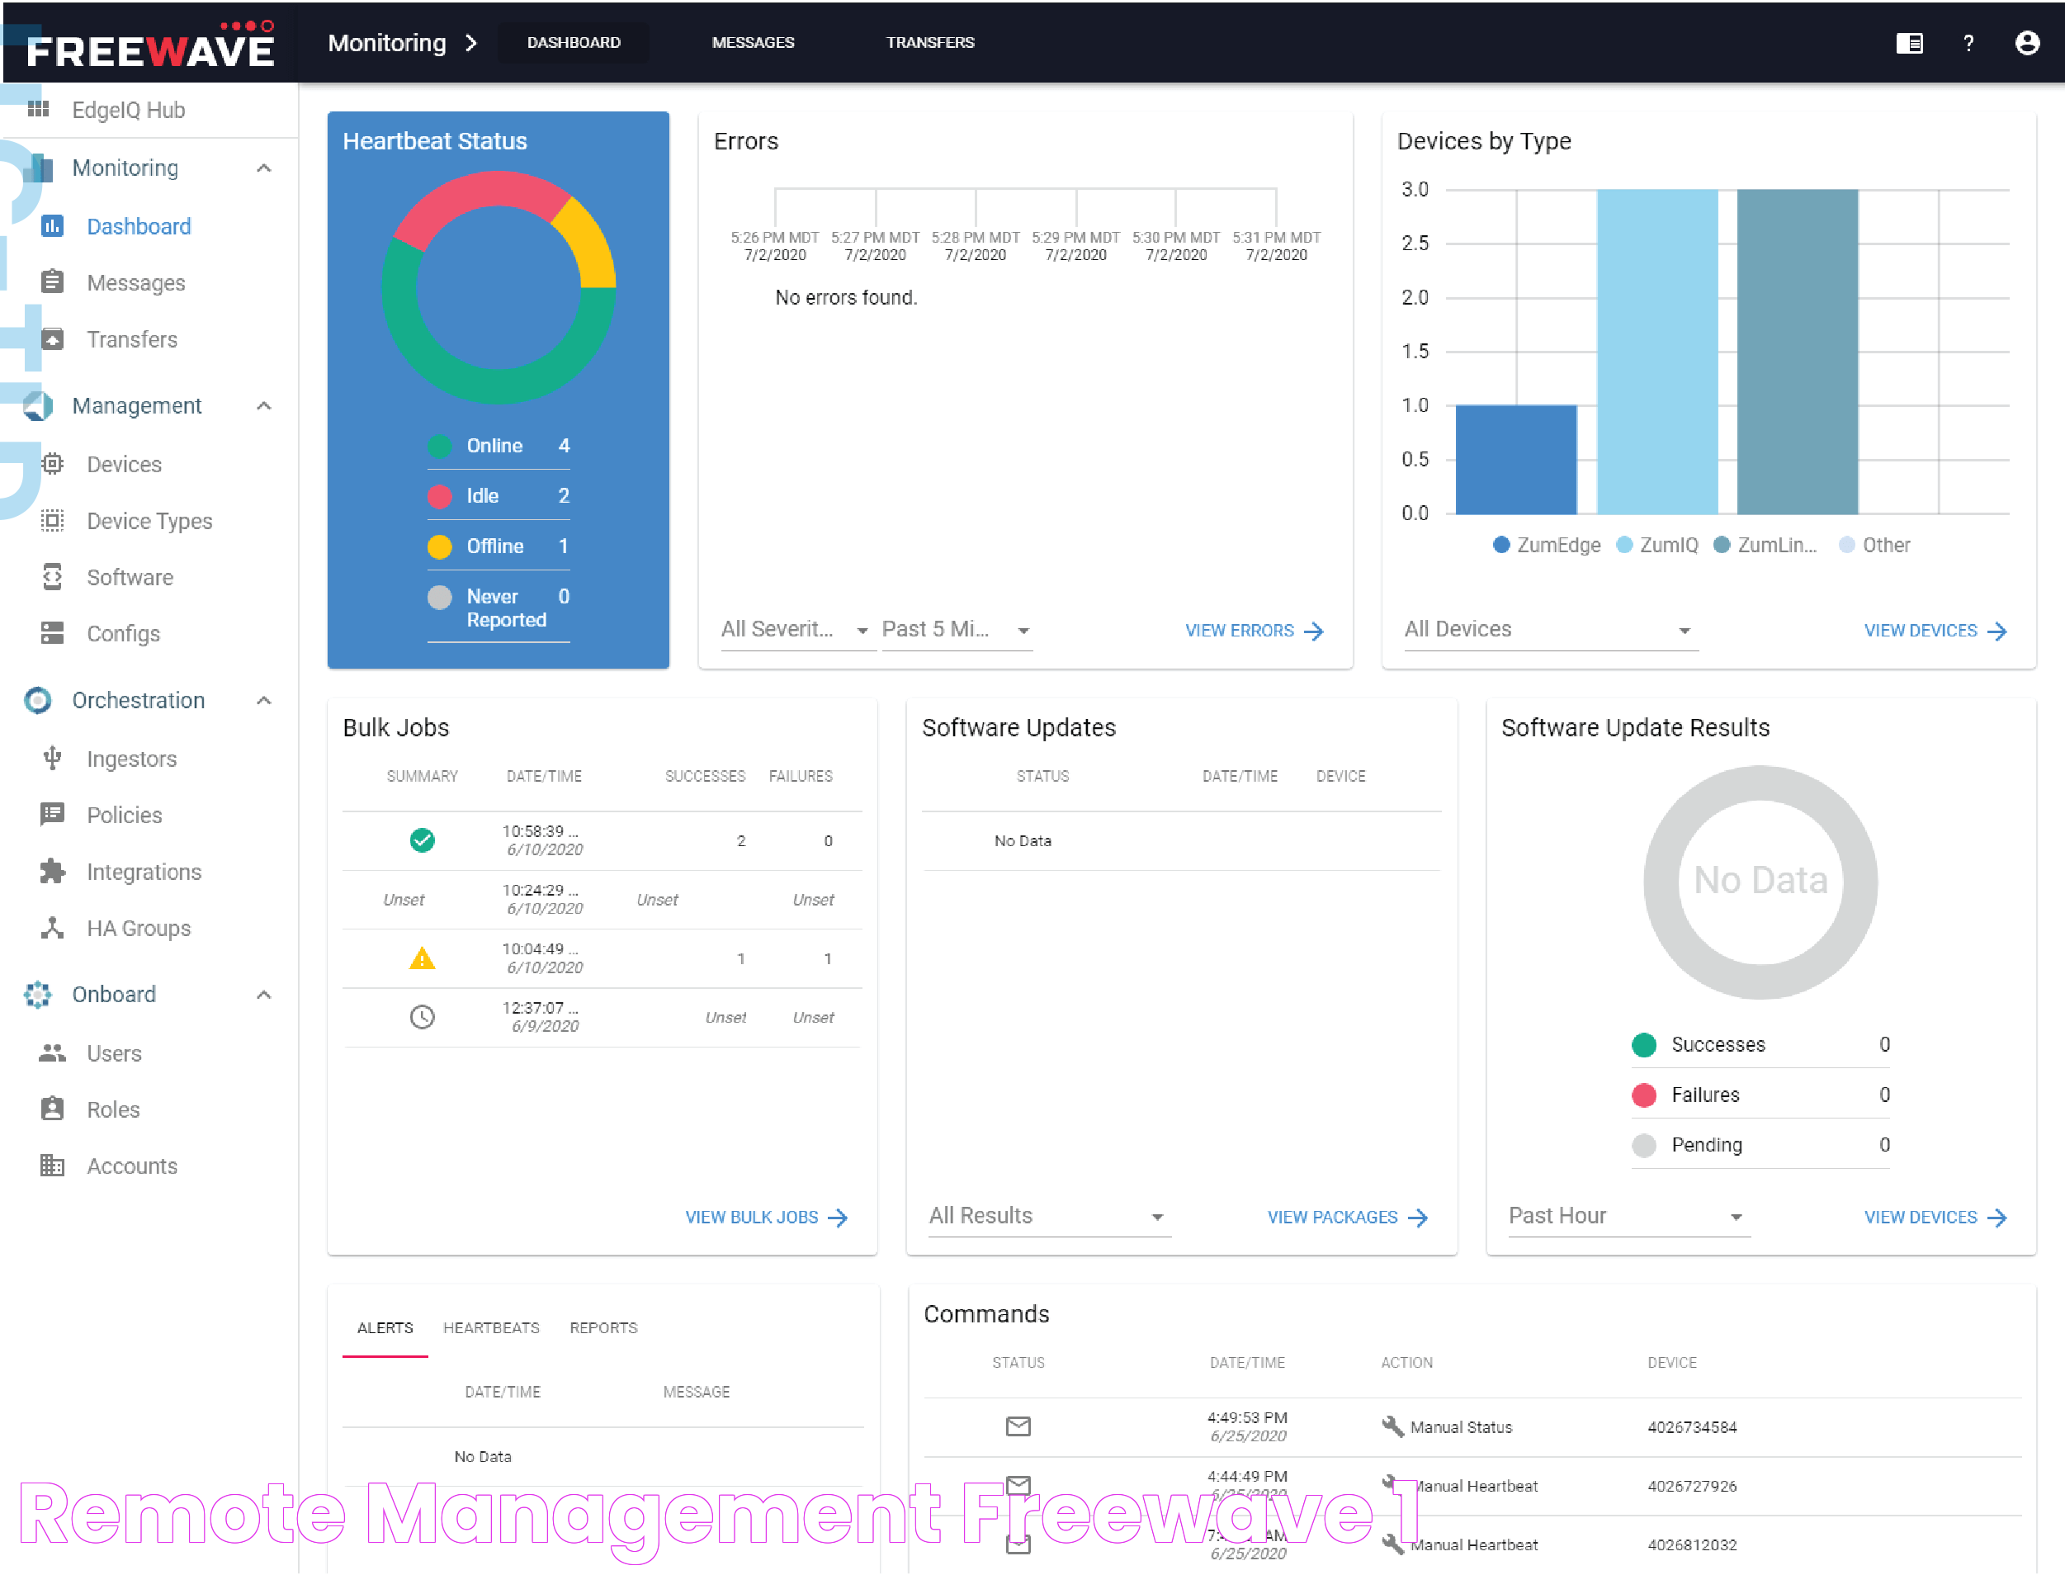The image size is (2065, 1575).
Task: Click the Dashboard menu item
Action: pyautogui.click(x=140, y=225)
